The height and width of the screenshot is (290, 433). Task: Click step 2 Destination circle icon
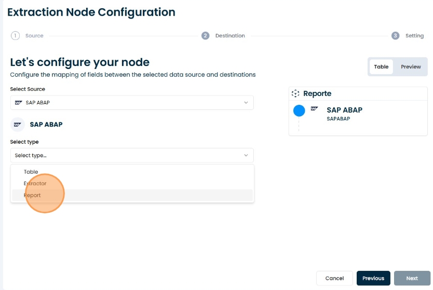(x=206, y=36)
